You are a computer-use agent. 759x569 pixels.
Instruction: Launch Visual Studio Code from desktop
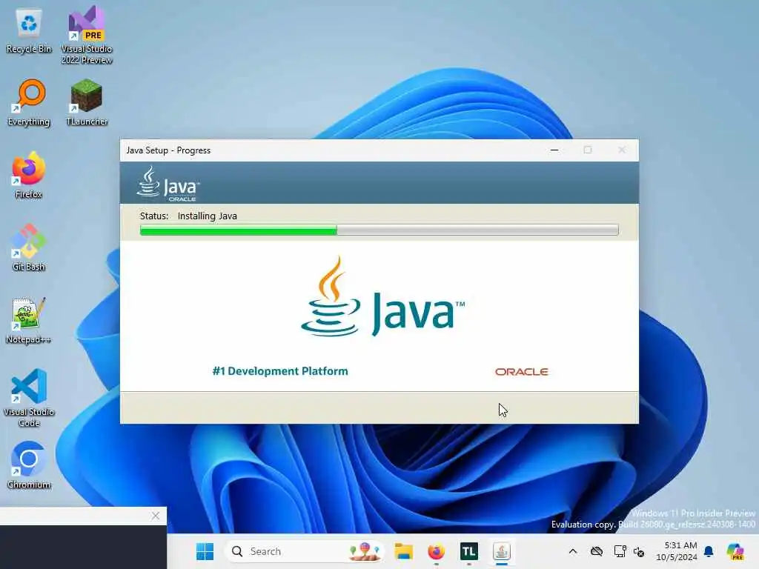(x=29, y=398)
